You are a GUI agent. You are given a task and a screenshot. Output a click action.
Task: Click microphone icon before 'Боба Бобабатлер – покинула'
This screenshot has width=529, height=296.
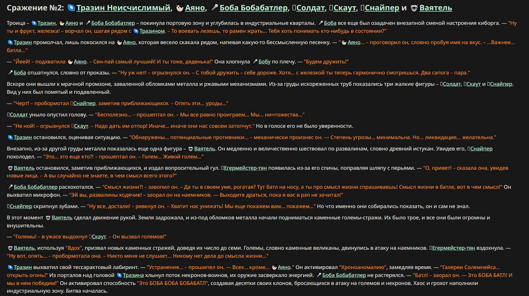pyautogui.click(x=88, y=23)
